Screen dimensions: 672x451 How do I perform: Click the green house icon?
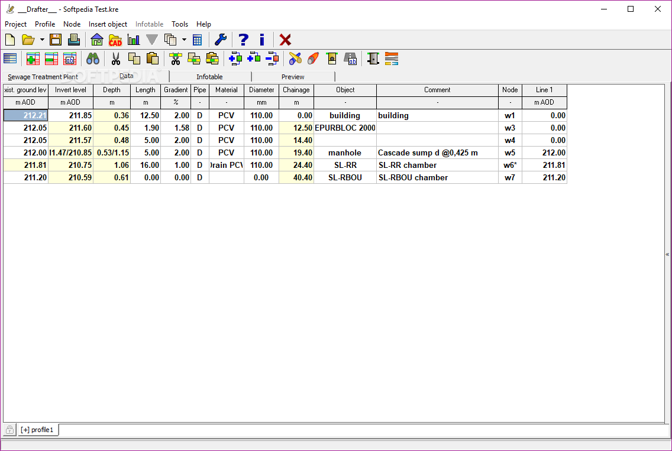coord(97,40)
